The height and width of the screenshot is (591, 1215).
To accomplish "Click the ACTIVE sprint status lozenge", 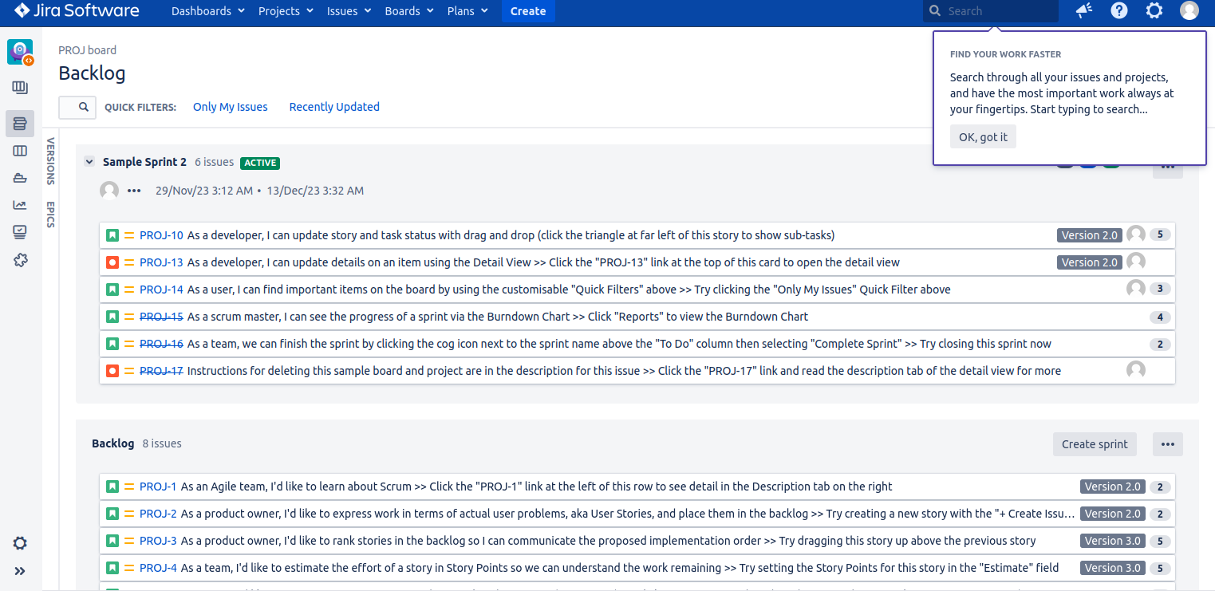I will pos(260,163).
